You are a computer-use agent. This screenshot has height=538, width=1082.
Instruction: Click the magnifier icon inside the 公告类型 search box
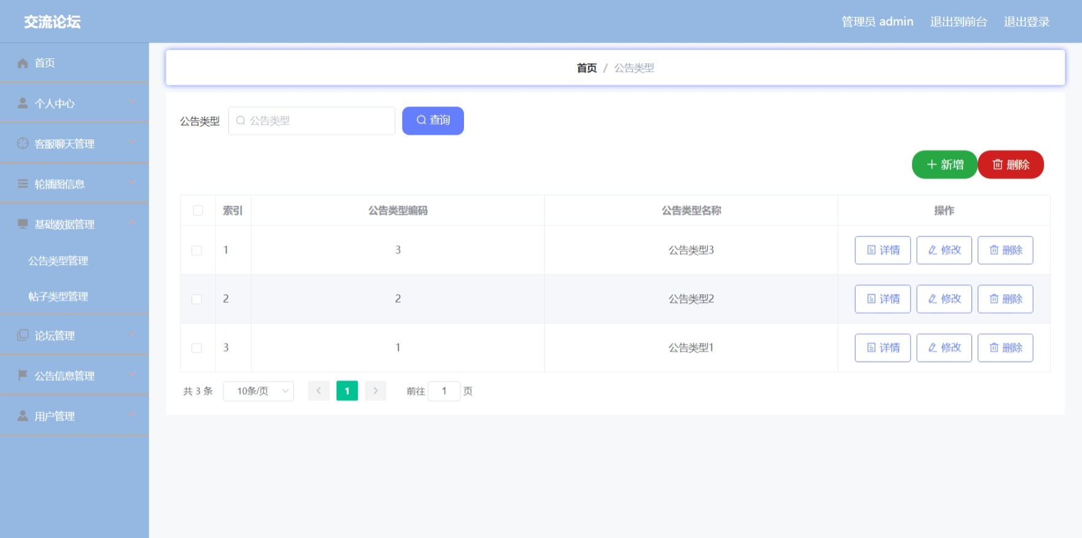point(241,120)
